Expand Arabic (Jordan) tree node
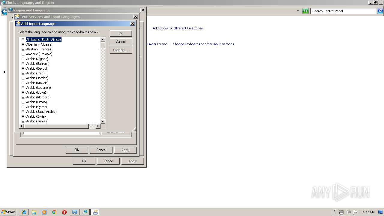This screenshot has height=216, width=384. tap(23, 78)
